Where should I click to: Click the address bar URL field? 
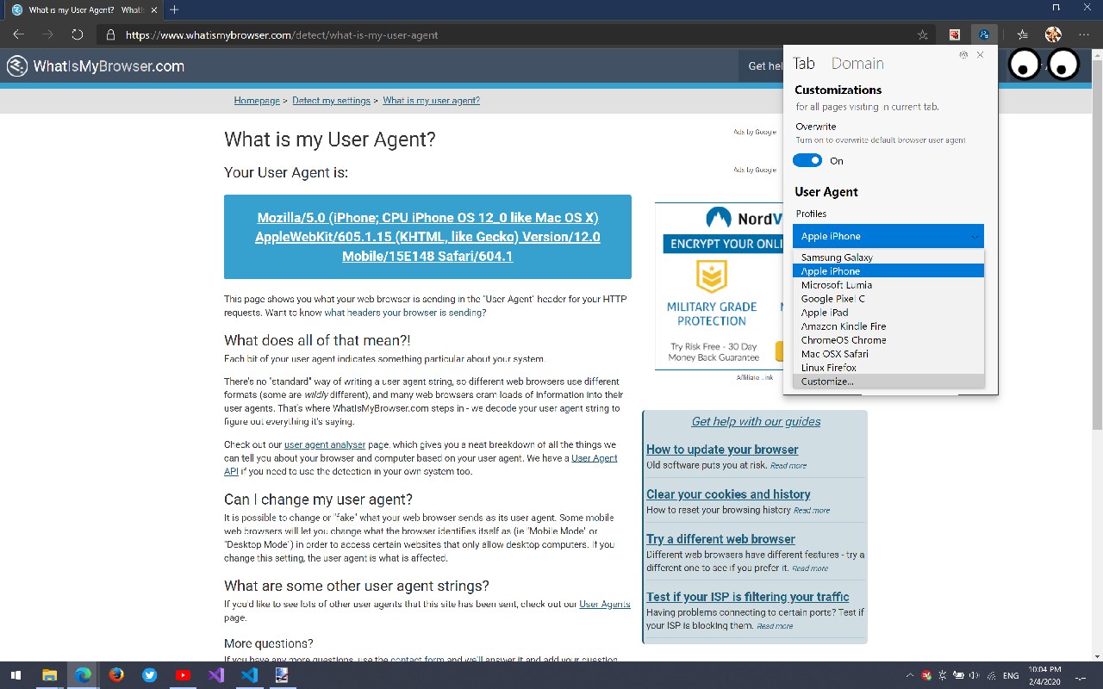pyautogui.click(x=517, y=35)
